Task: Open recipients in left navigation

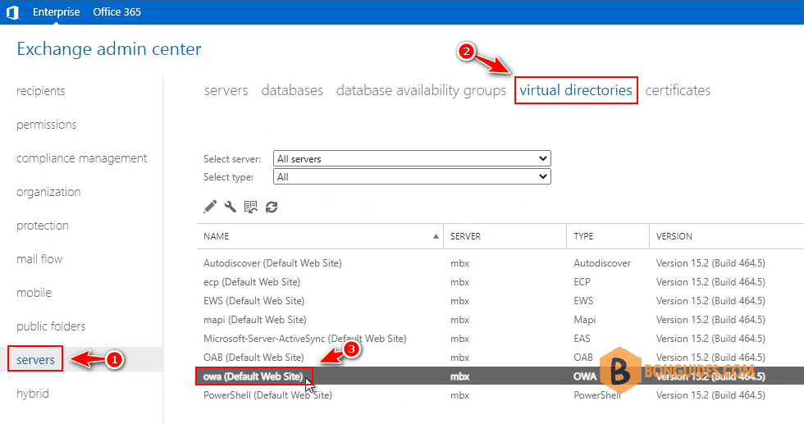Action: [x=41, y=91]
